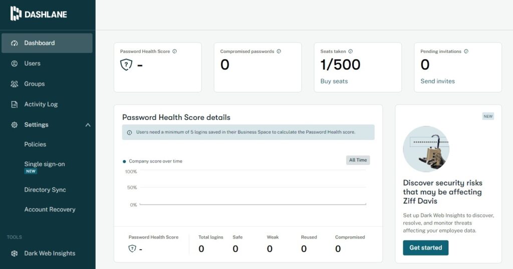This screenshot has height=269, width=513.
Task: Click the 50% axis label
Action: (x=132, y=187)
